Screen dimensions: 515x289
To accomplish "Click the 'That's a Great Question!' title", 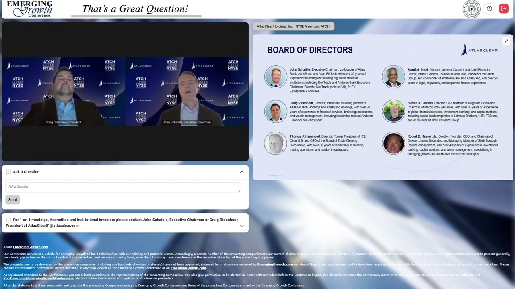I will tap(135, 9).
